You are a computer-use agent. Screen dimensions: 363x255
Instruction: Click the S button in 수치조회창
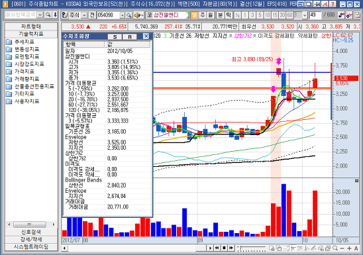tap(115, 36)
